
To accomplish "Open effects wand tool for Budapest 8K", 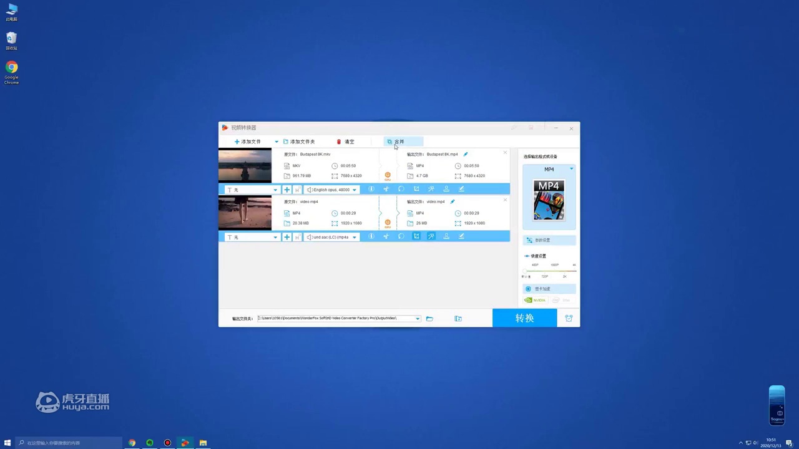I will (431, 189).
